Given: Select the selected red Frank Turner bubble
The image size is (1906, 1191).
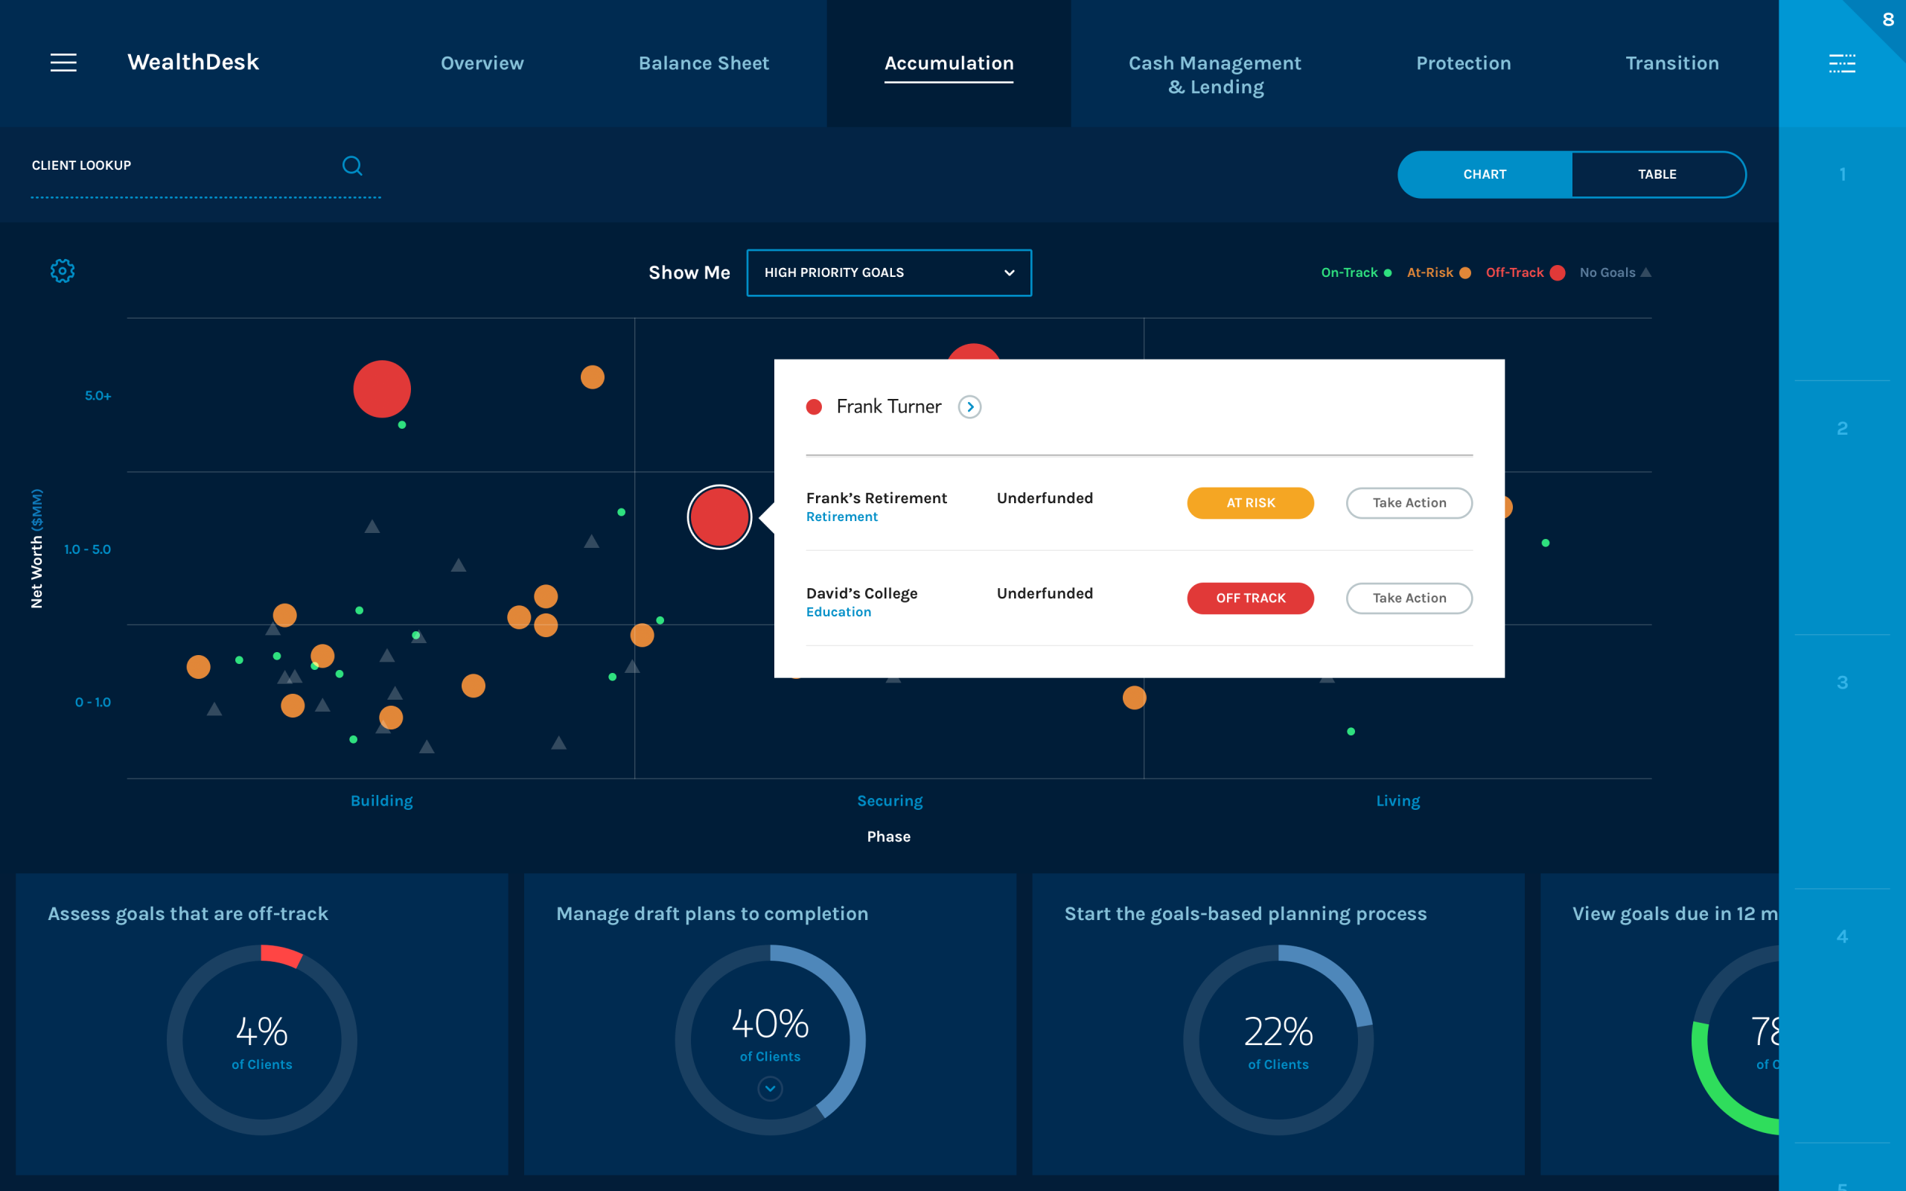Looking at the screenshot, I should pyautogui.click(x=719, y=517).
